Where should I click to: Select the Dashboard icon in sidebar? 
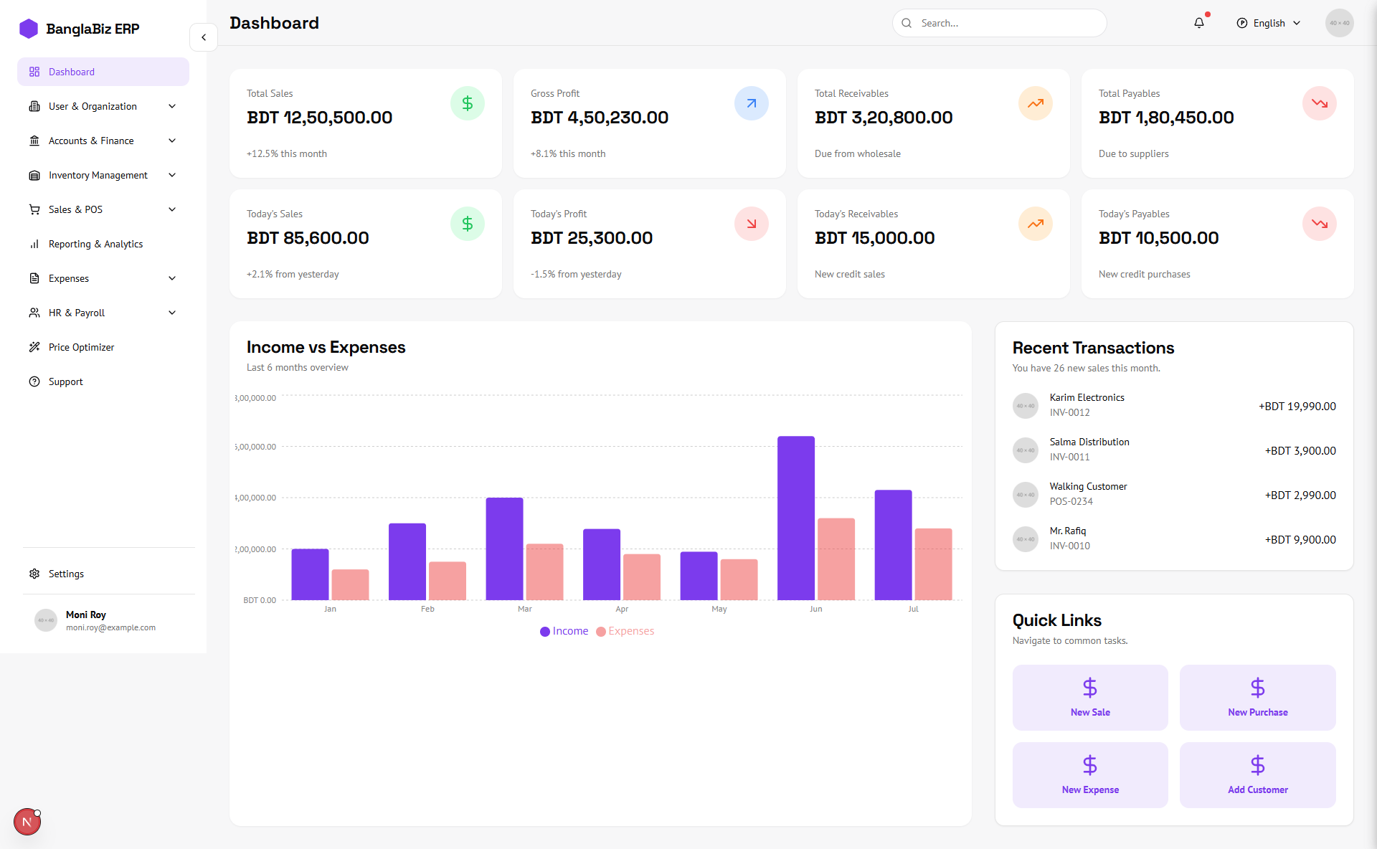(x=34, y=72)
